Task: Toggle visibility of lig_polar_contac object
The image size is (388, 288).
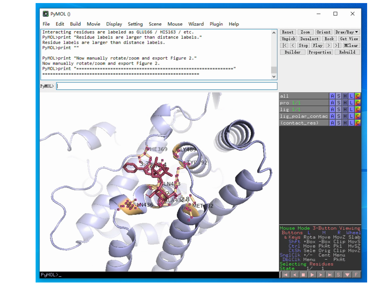Action: pos(304,116)
